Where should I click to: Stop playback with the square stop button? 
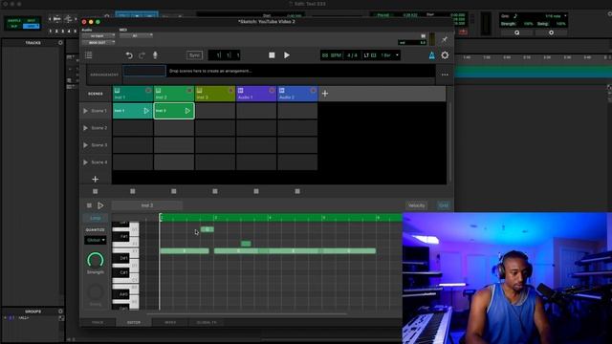pyautogui.click(x=272, y=55)
